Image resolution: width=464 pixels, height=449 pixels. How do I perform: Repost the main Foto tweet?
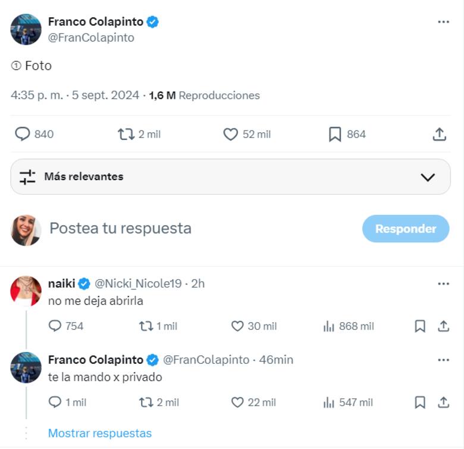[x=126, y=135]
